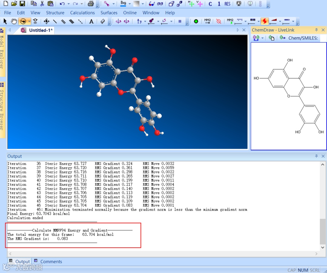Open the Model Explorer side panel
Screen dimensions: 327x273
tap(2, 52)
